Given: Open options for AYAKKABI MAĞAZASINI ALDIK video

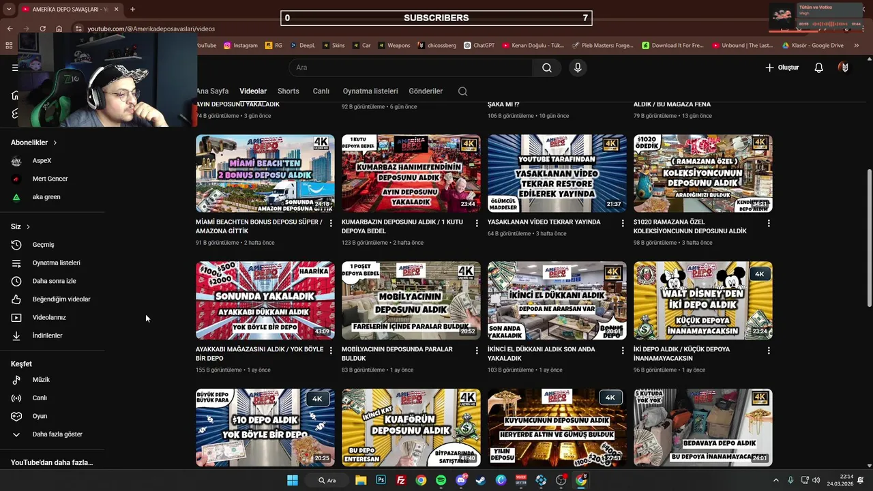Looking at the screenshot, I should click(331, 351).
